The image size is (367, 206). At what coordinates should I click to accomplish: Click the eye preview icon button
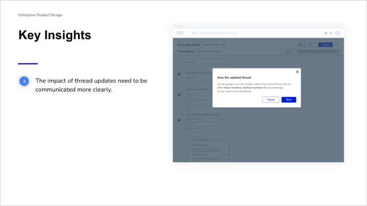coord(300,45)
